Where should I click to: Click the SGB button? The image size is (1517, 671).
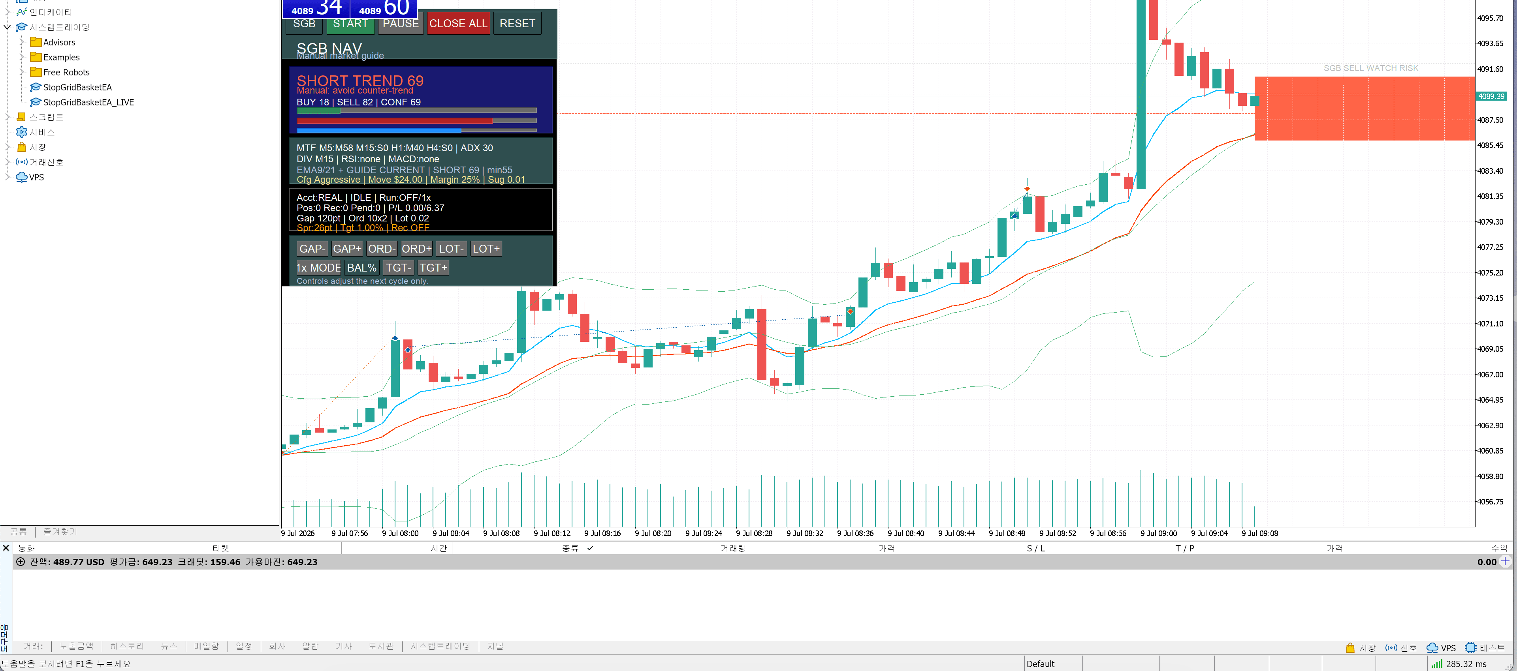[304, 24]
